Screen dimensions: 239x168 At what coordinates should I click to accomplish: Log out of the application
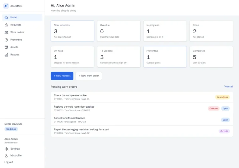click(9, 162)
